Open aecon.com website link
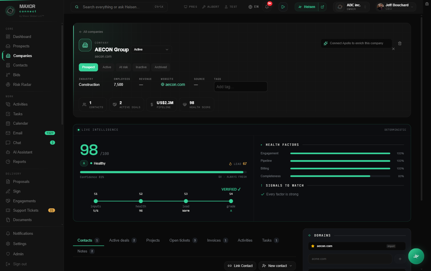This screenshot has height=271, width=431. point(173,84)
